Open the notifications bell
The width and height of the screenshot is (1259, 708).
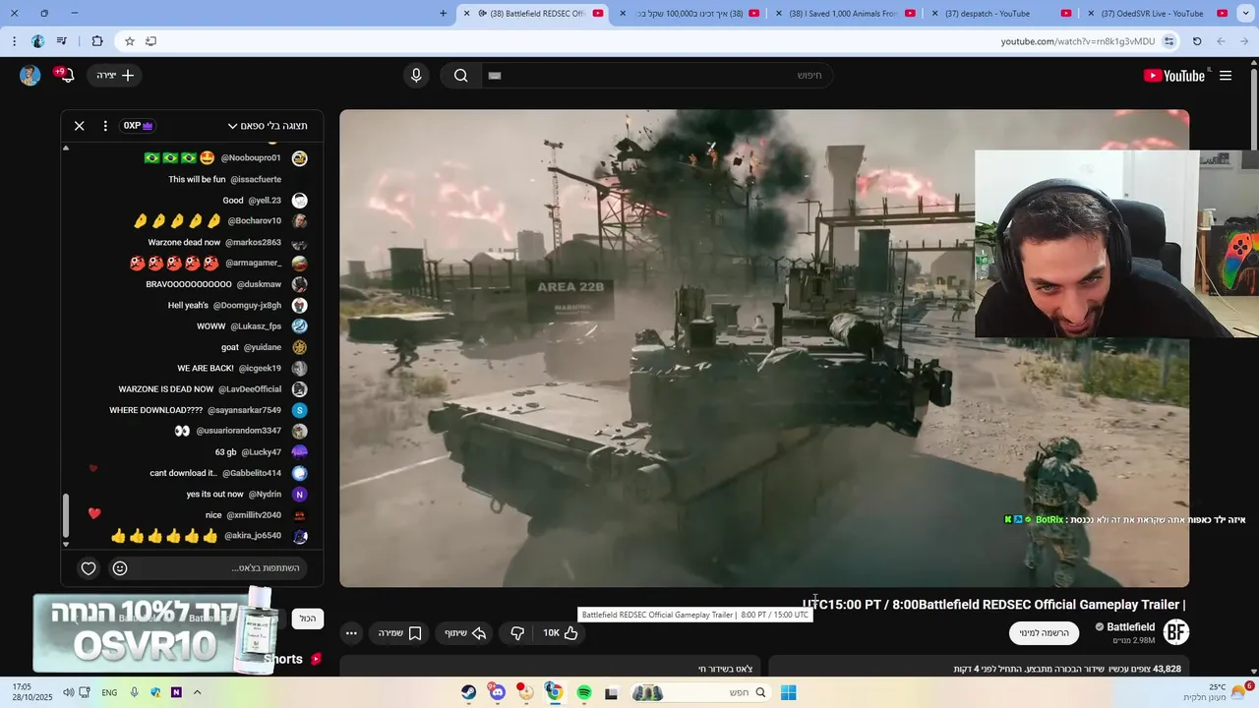click(66, 76)
